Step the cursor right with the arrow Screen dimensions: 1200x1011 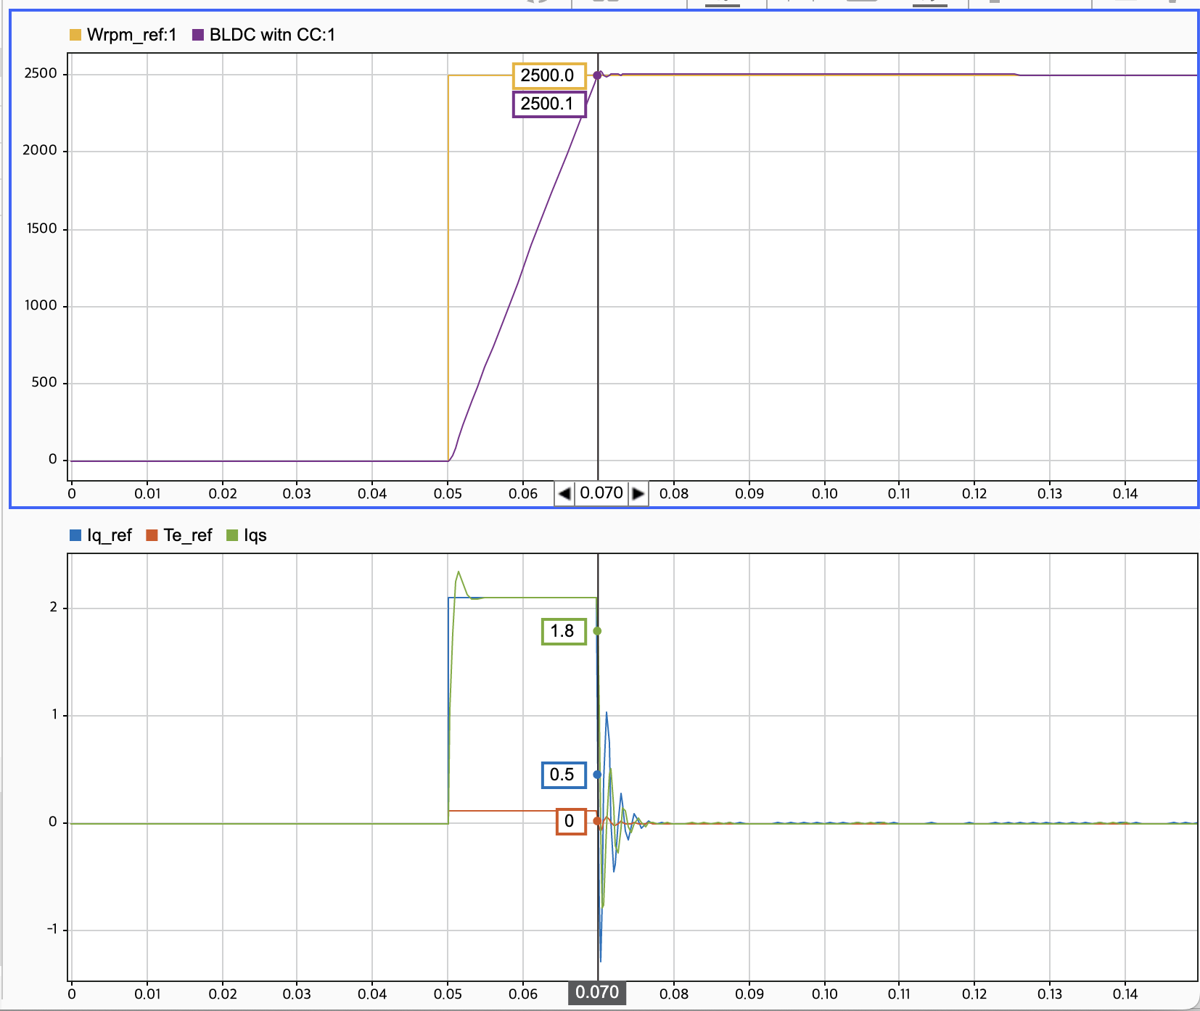638,494
